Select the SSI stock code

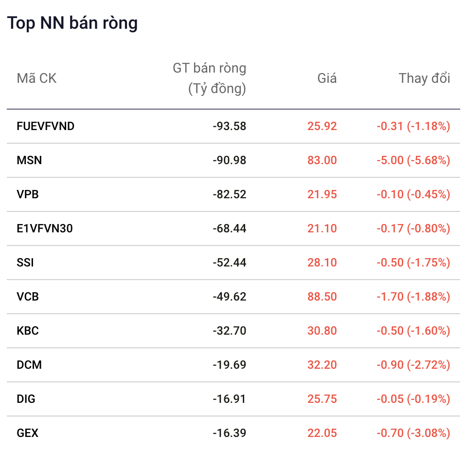tap(25, 263)
